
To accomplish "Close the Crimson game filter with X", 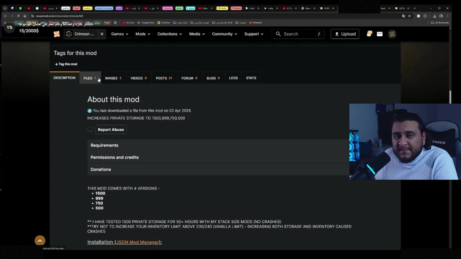I will pos(102,34).
